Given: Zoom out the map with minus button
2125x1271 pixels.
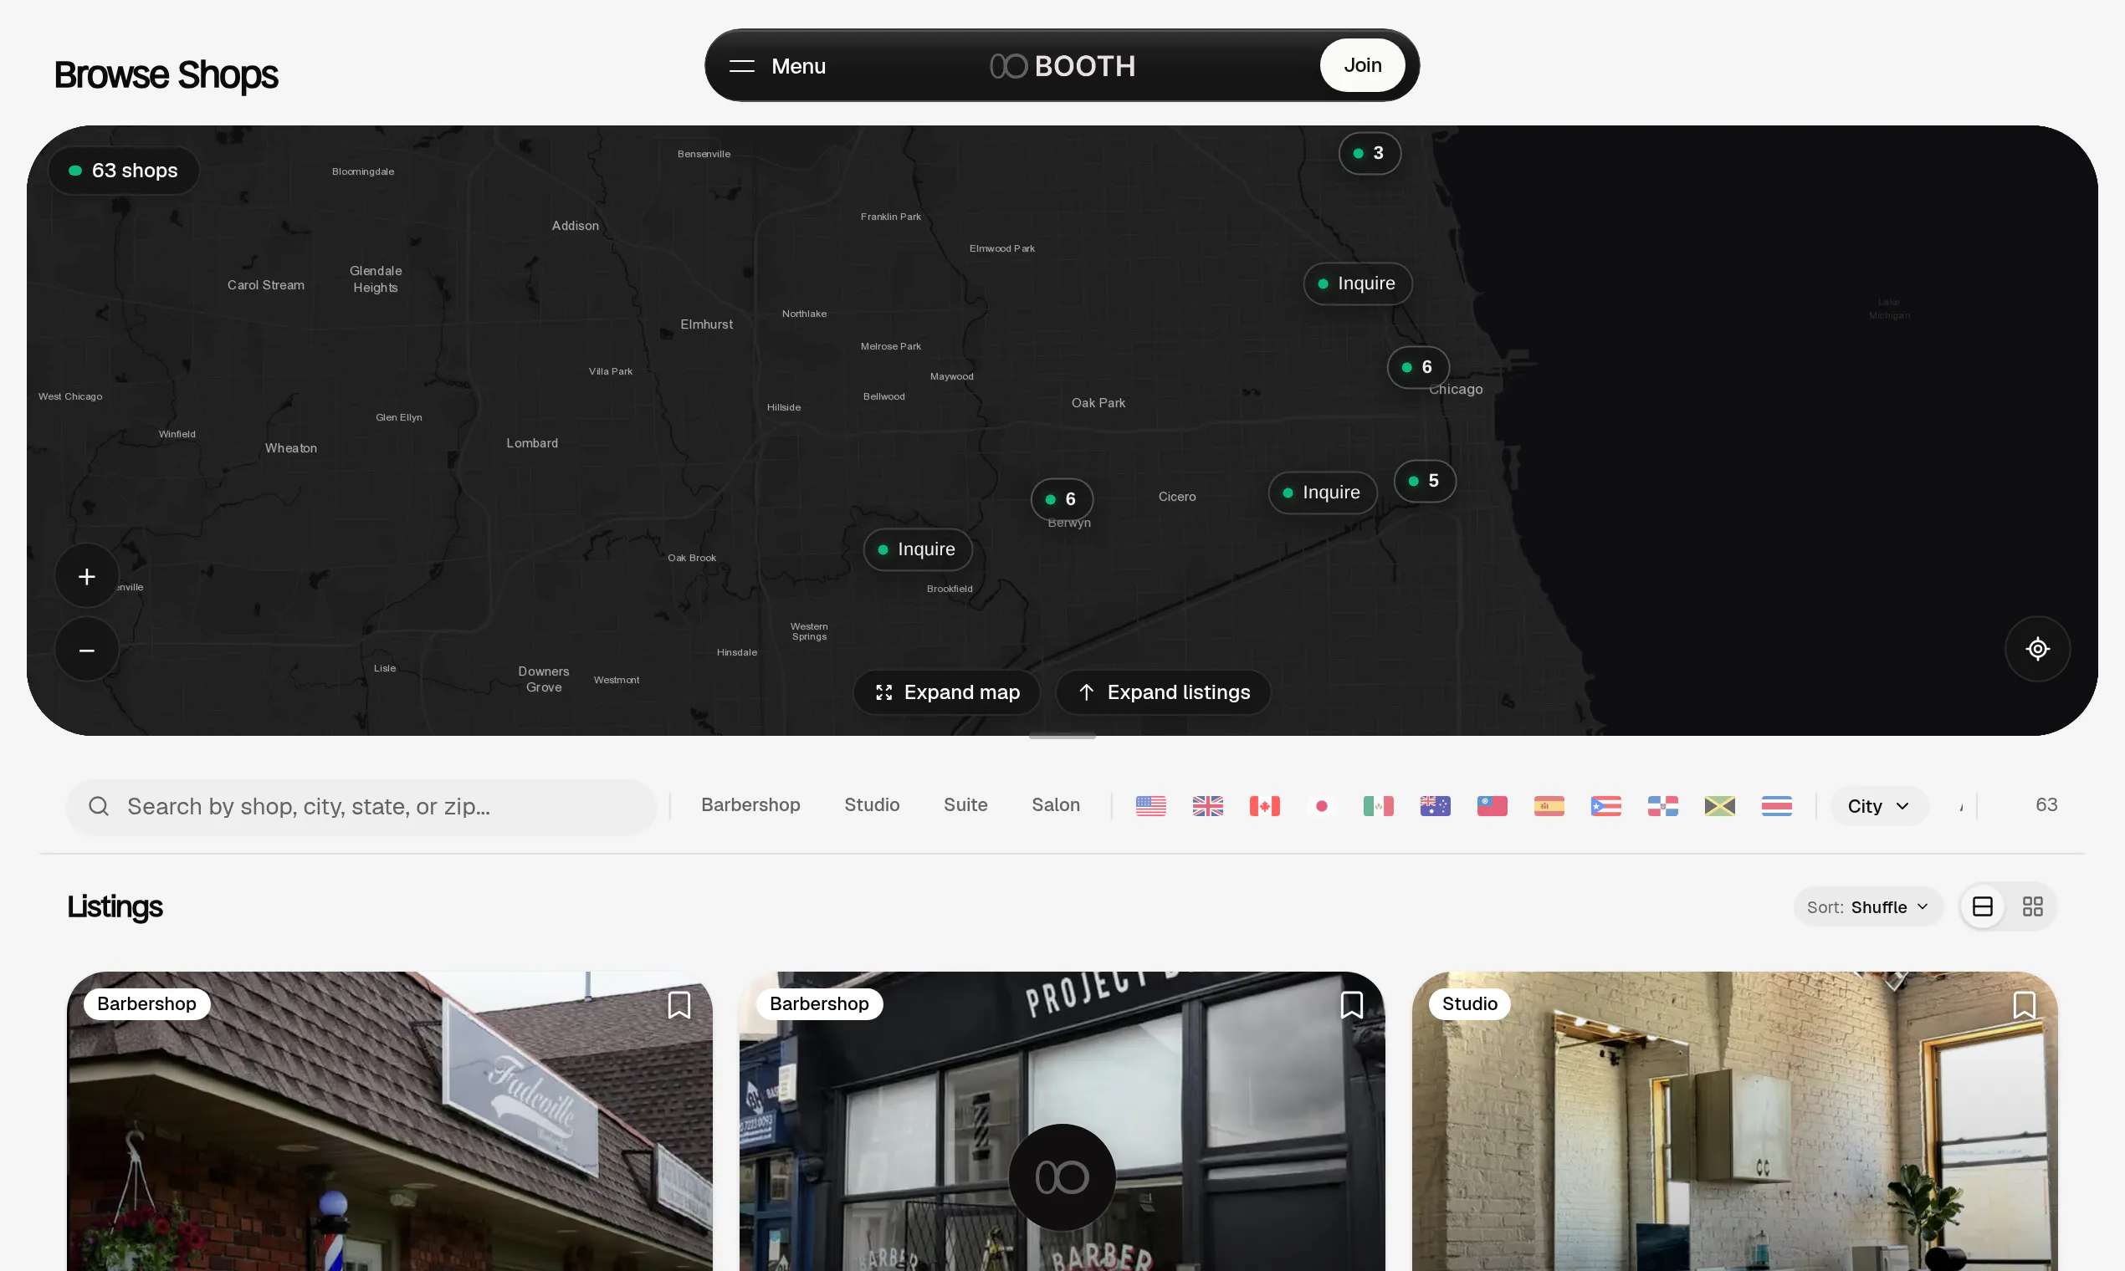Looking at the screenshot, I should click(86, 650).
